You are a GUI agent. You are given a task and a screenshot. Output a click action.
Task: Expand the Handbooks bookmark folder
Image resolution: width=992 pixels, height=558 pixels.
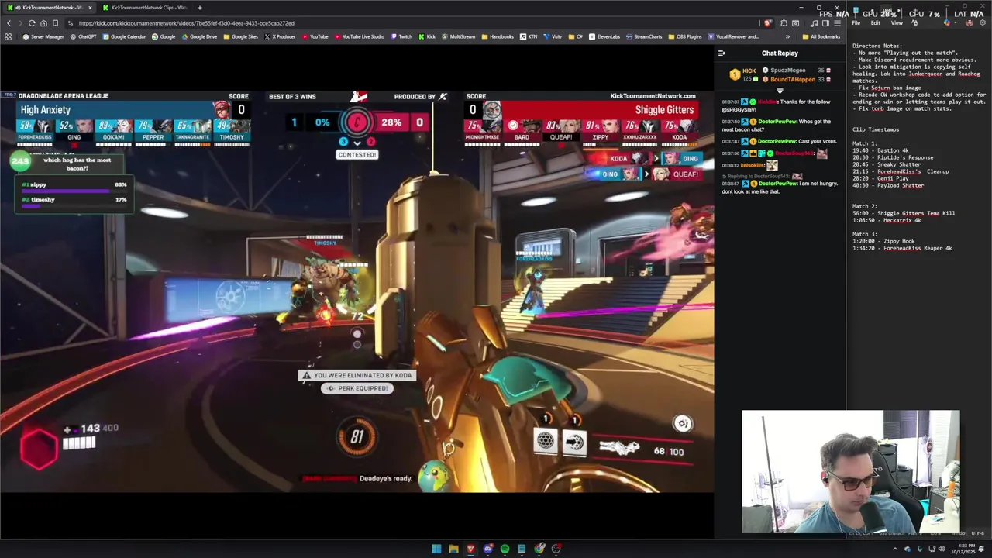(x=498, y=36)
